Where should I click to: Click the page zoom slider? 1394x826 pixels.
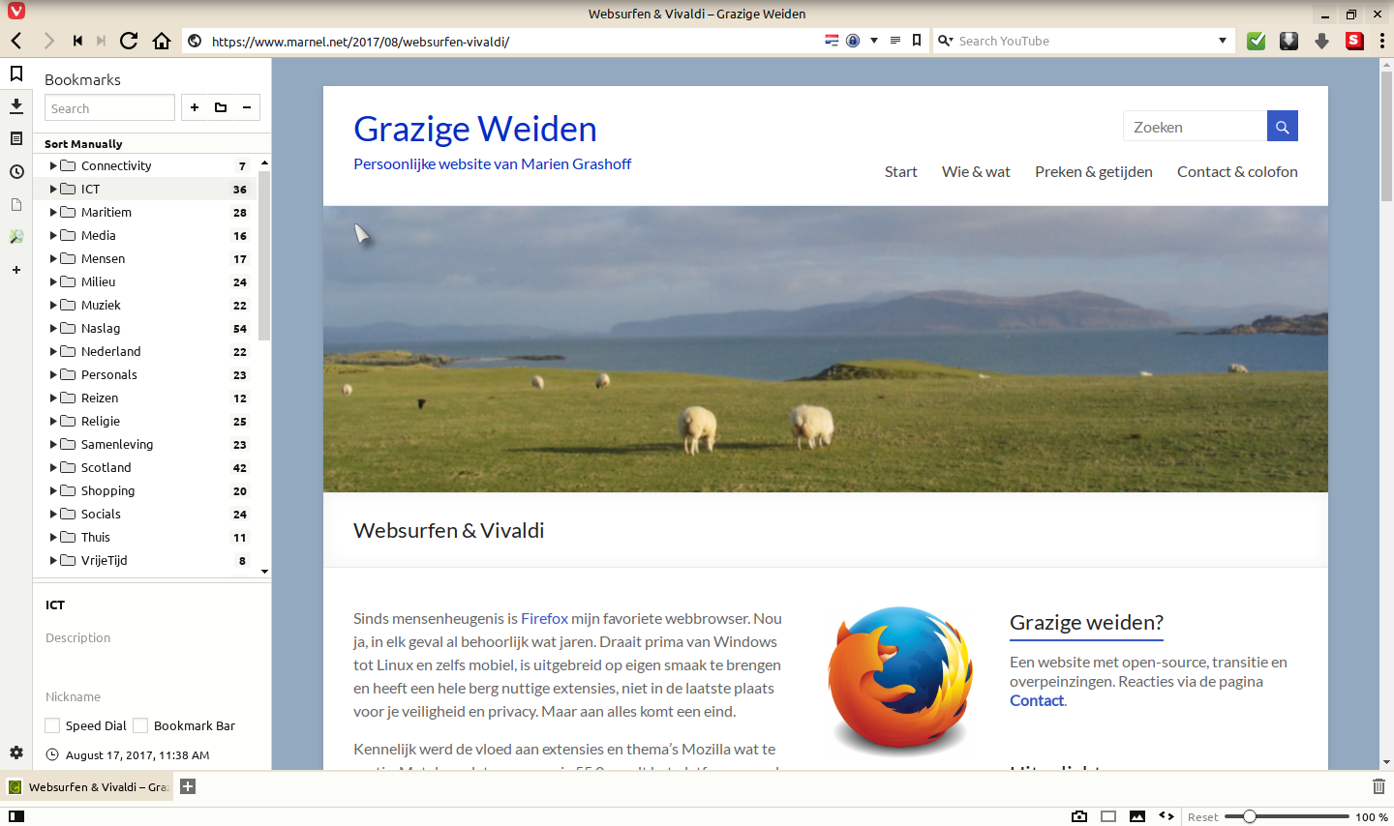point(1287,816)
